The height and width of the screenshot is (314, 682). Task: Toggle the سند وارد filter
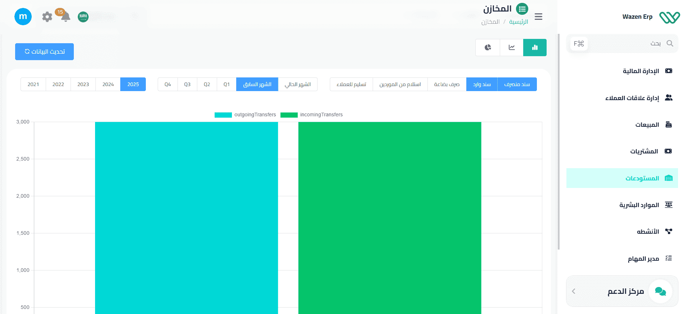[x=482, y=84]
